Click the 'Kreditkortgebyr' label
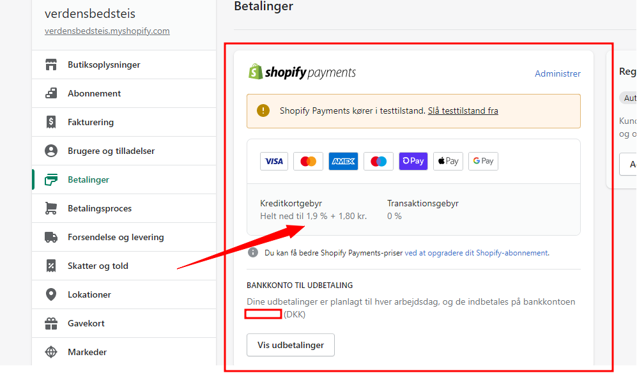This screenshot has height=373, width=637. pos(291,203)
